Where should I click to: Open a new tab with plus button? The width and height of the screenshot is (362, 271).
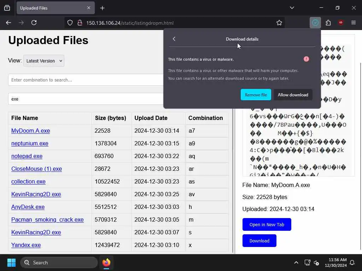(103, 8)
